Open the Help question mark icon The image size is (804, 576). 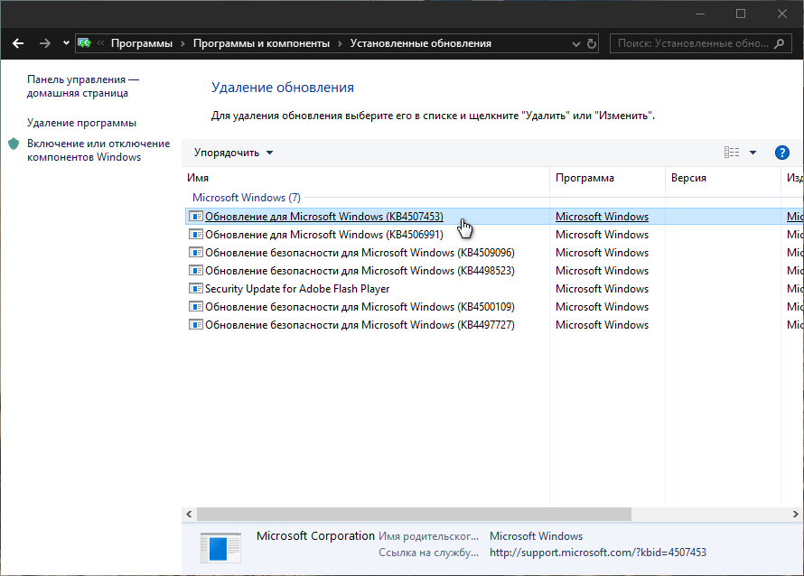point(782,153)
